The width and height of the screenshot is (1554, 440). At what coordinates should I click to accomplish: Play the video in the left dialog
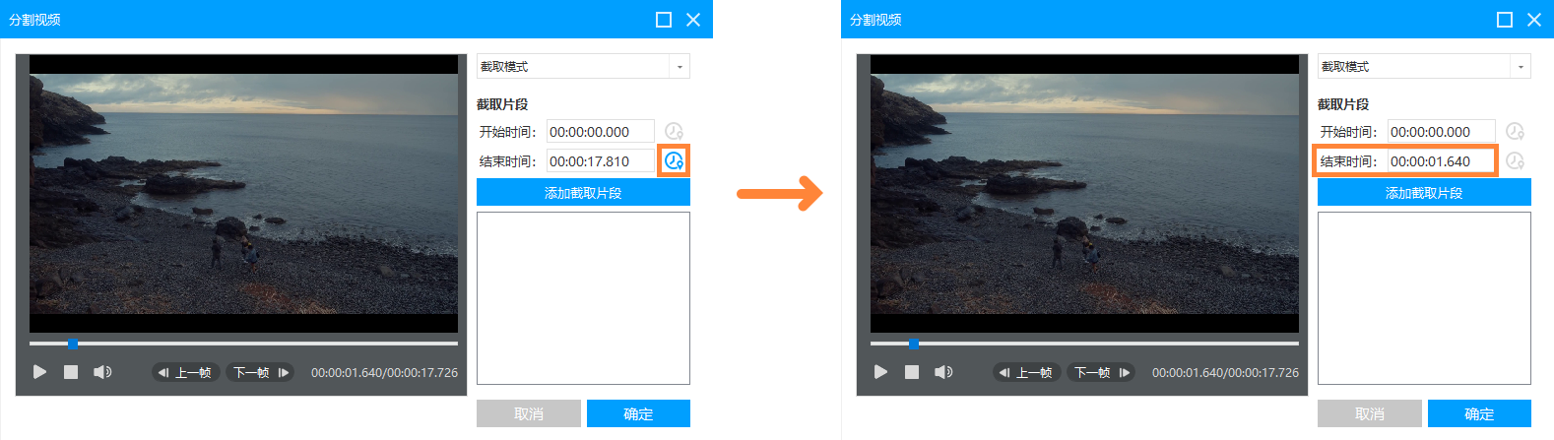[40, 372]
